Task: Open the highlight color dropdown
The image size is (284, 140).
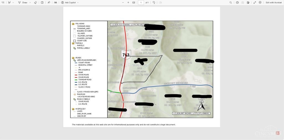Action: pos(13,2)
